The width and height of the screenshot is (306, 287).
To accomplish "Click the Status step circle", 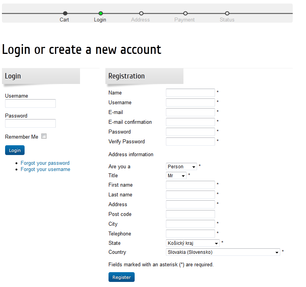I will tap(227, 13).
